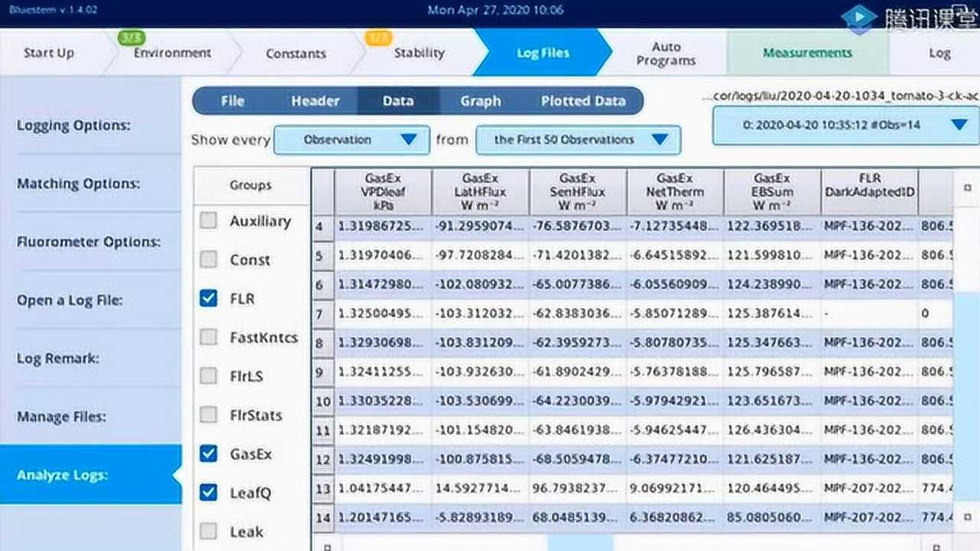This screenshot has width=980, height=551.
Task: Click the table's scroll-up arrow button
Action: (x=966, y=187)
